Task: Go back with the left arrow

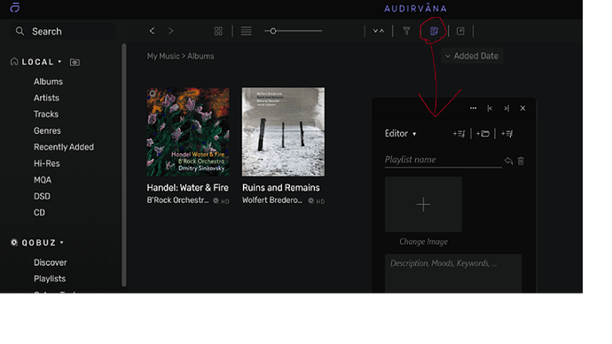Action: 153,31
